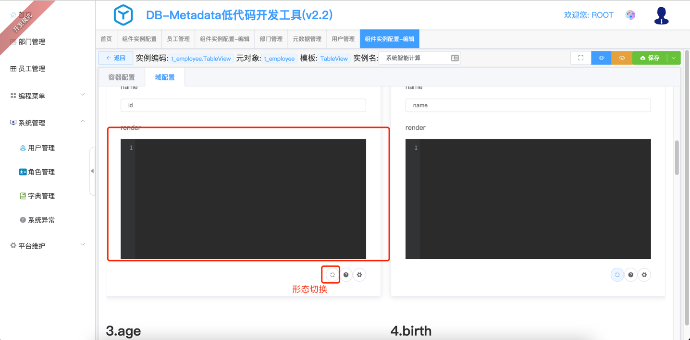Open the 元数据管理 tab
690x340 pixels.
307,39
